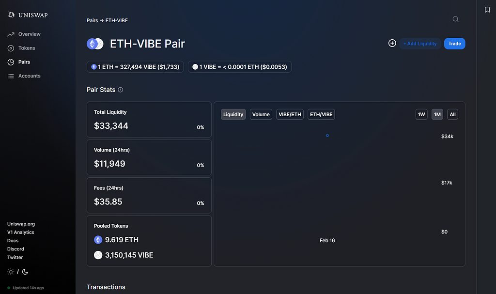
Task: Click the $17k axis label
Action: (447, 183)
